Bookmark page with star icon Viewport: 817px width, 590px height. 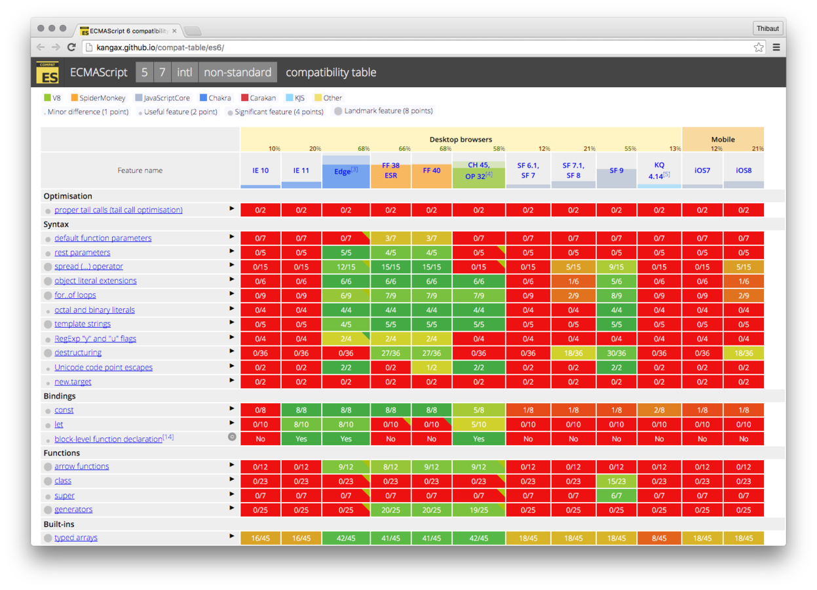click(x=759, y=47)
